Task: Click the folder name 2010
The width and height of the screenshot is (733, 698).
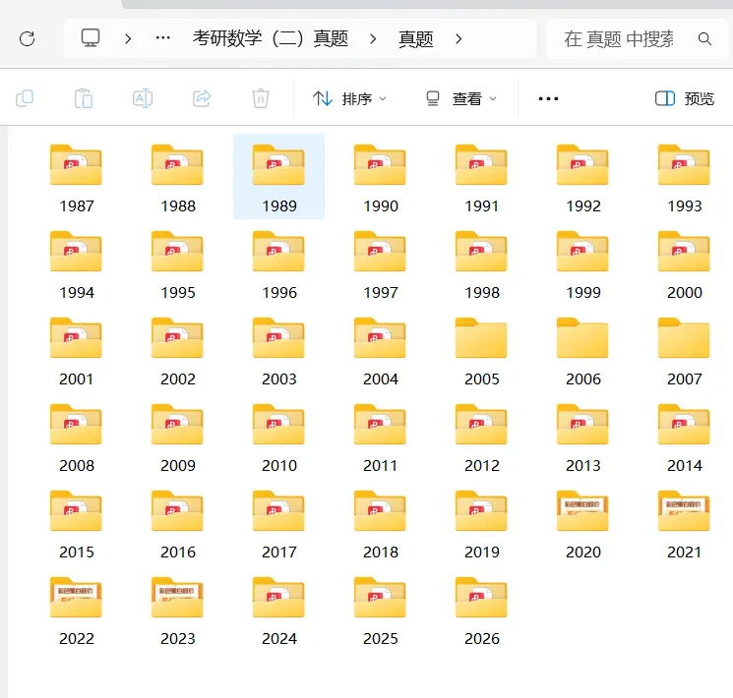Action: (279, 465)
